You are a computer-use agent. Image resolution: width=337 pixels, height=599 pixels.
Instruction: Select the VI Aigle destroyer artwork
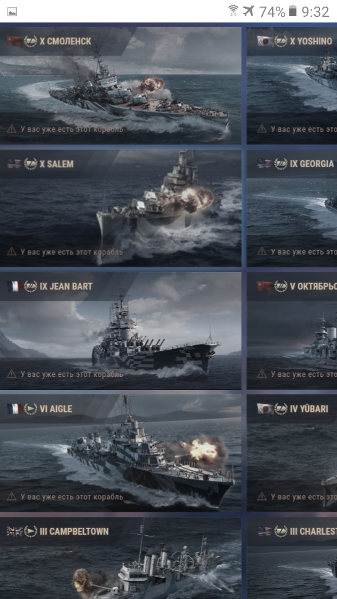pyautogui.click(x=120, y=454)
